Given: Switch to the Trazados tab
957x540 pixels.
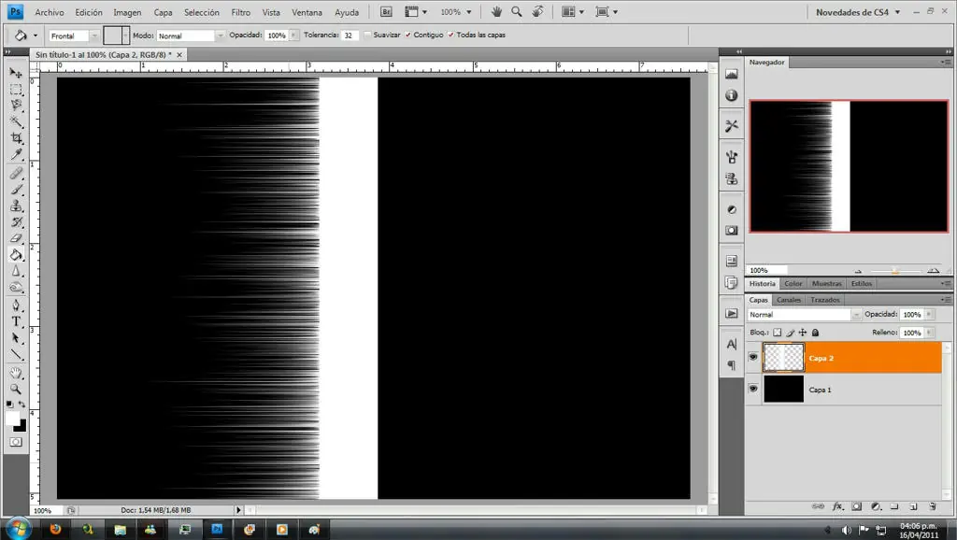Looking at the screenshot, I should point(825,300).
